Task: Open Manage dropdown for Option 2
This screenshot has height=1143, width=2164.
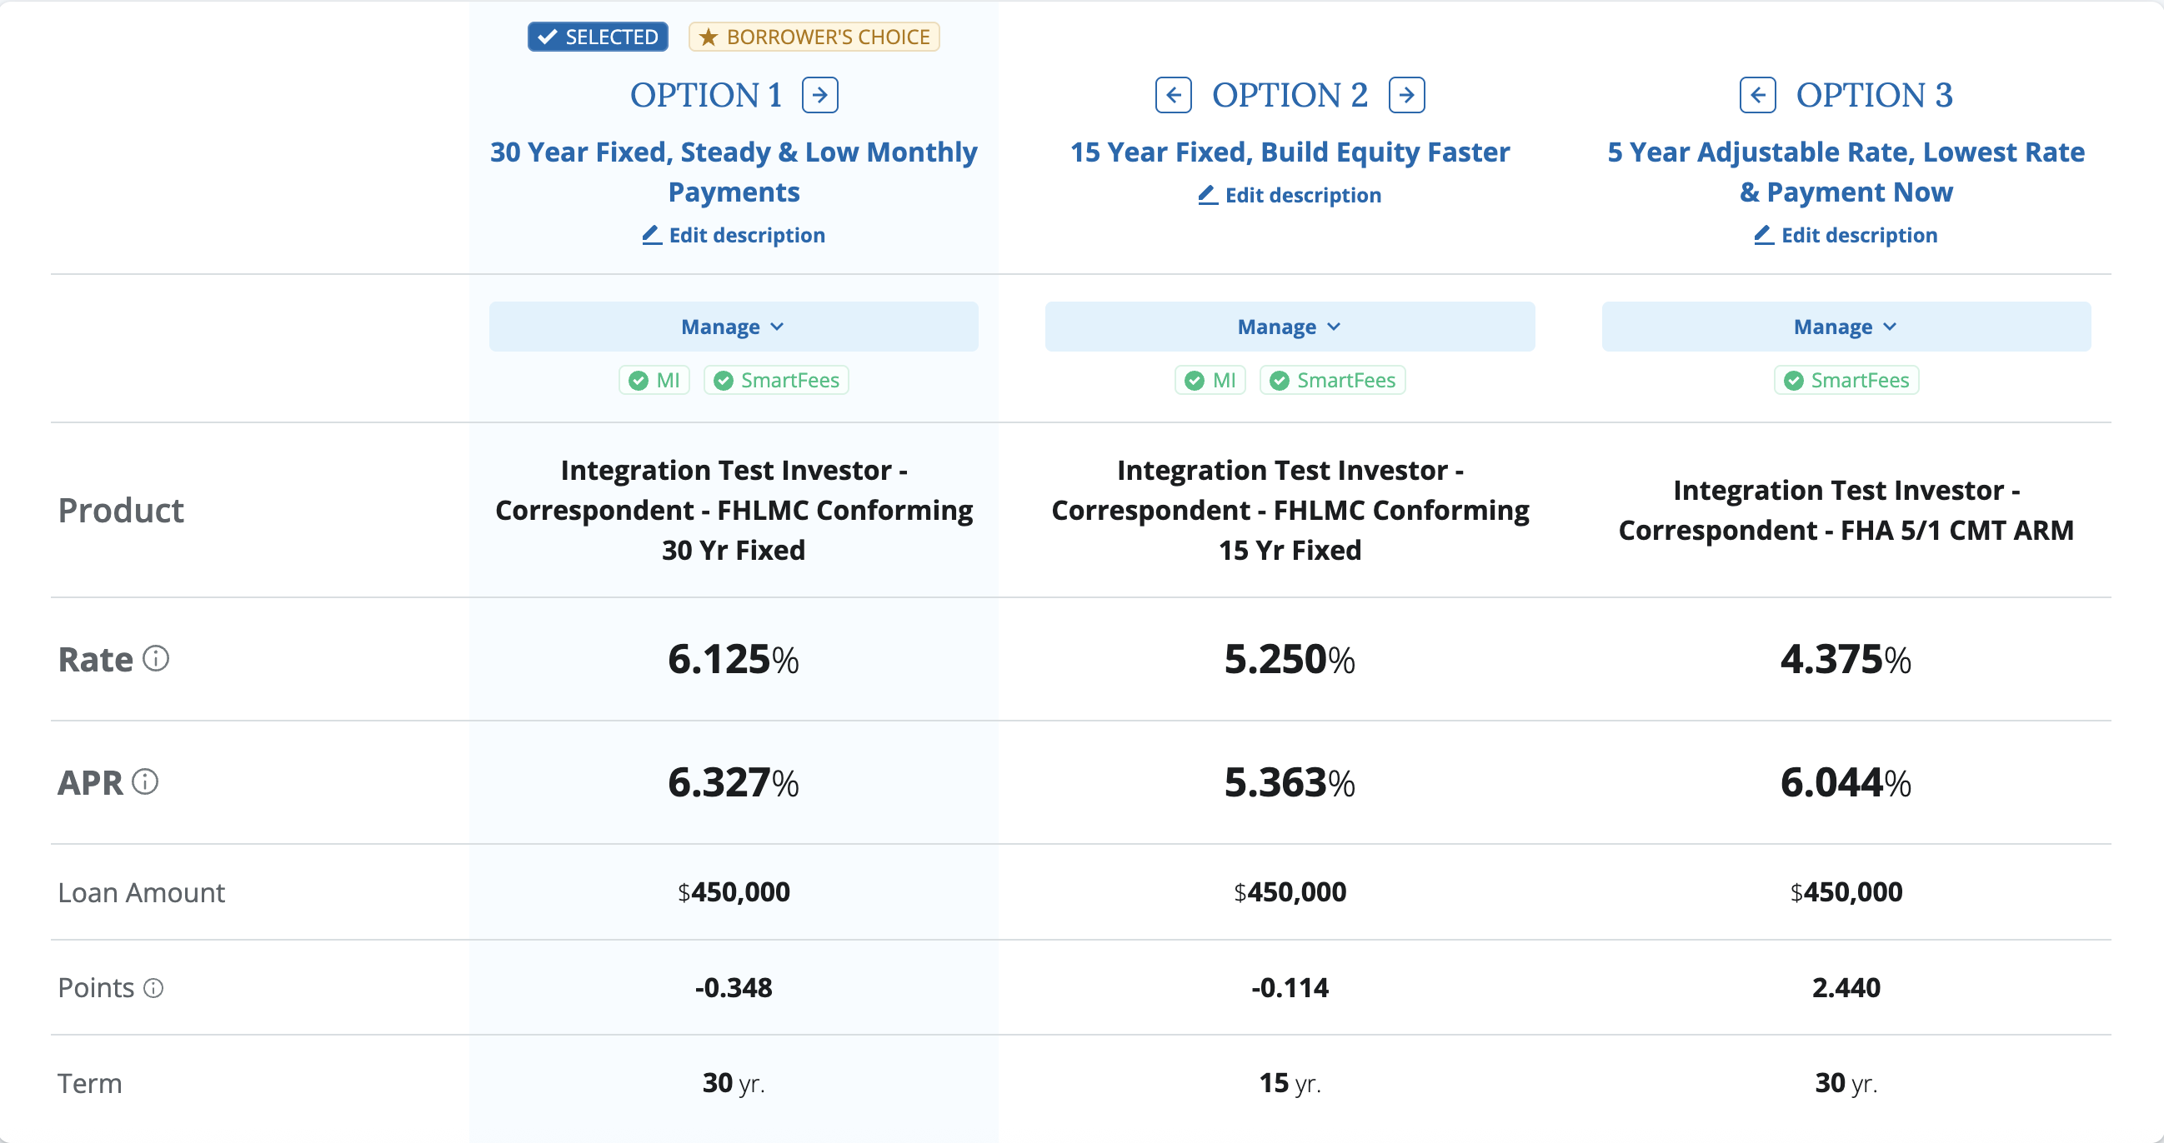Action: (x=1289, y=327)
